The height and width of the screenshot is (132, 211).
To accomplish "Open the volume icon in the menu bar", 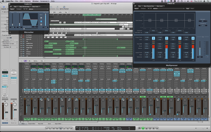I will 188,1.
